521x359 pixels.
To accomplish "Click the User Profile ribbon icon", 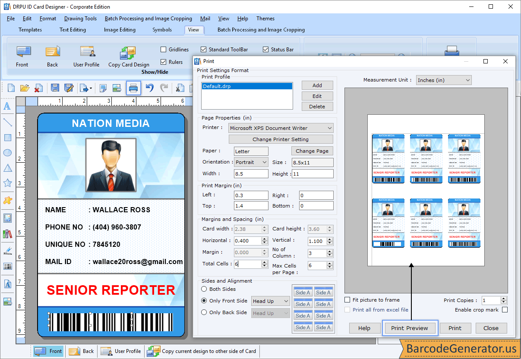I will [x=87, y=52].
